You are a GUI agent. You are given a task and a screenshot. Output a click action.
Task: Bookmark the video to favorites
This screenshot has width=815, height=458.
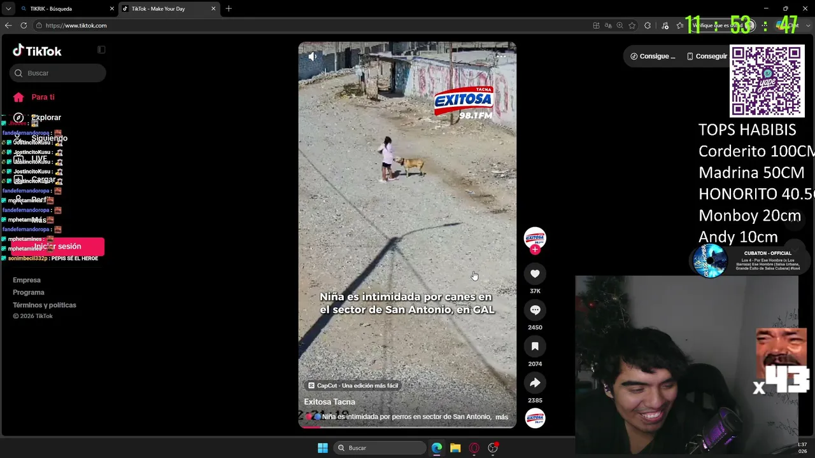click(535, 346)
